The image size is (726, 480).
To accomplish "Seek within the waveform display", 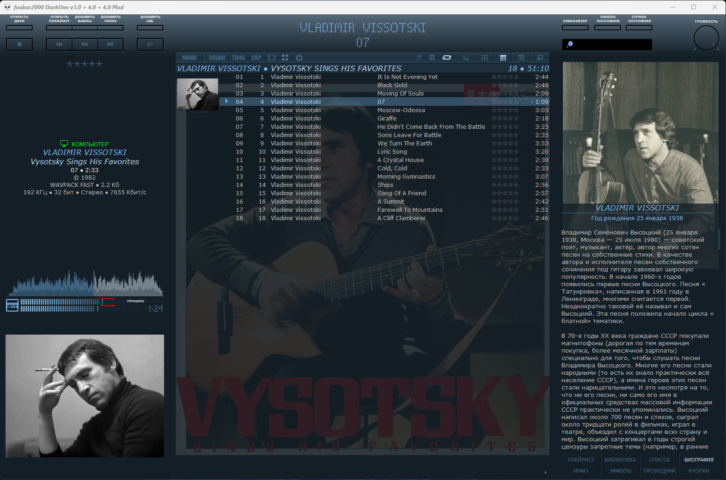I will pos(85,283).
